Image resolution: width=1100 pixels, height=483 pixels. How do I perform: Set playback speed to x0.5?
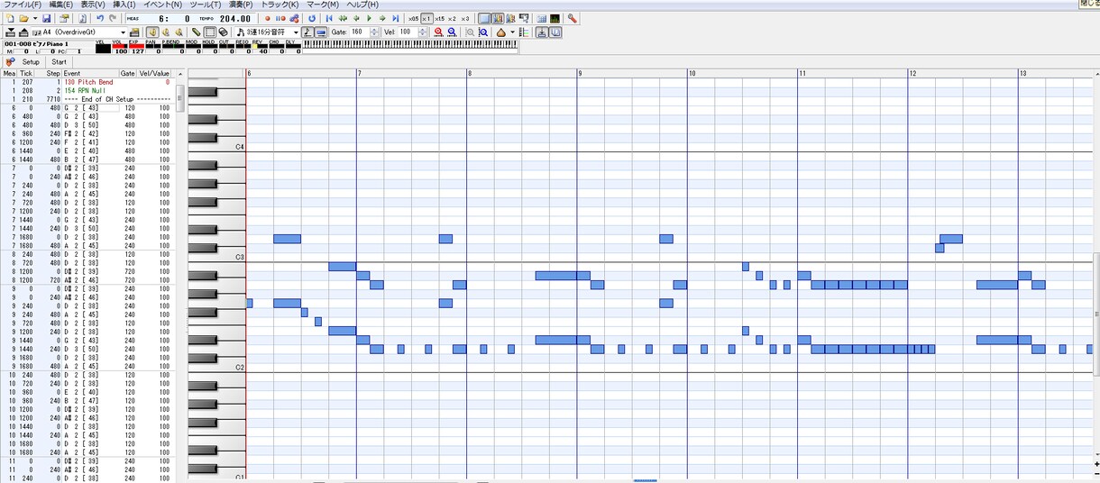(x=413, y=18)
